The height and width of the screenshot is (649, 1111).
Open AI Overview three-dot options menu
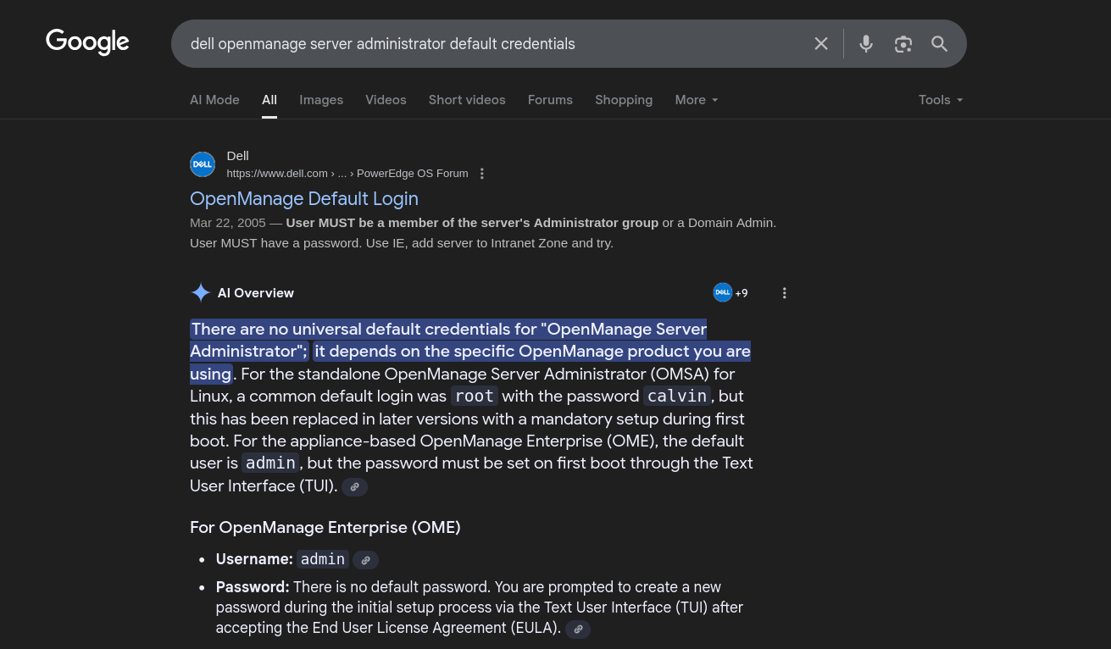(784, 293)
